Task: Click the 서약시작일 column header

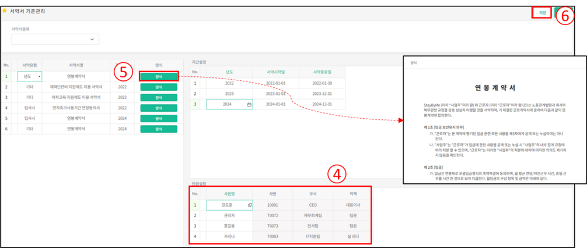Action: (x=275, y=72)
